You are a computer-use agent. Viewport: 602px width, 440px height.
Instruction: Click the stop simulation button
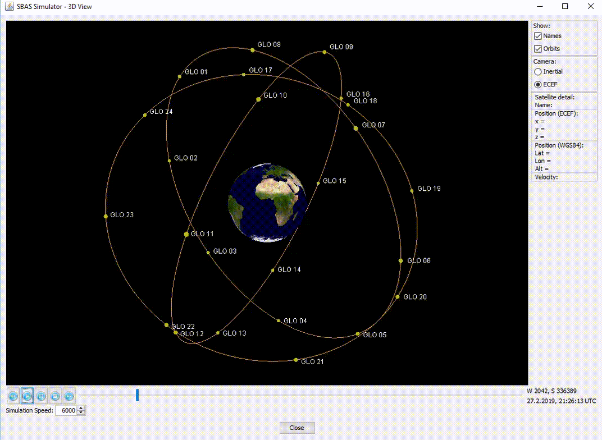point(55,396)
